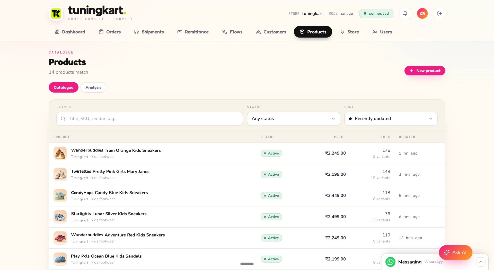
Task: Open CandyHops Candy Blue Kids Sneakers title
Action: [x=109, y=193]
